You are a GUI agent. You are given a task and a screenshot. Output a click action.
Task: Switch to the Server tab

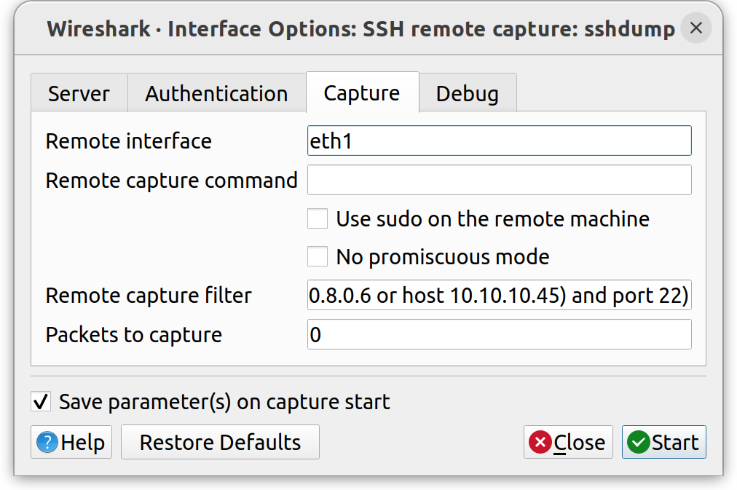79,94
